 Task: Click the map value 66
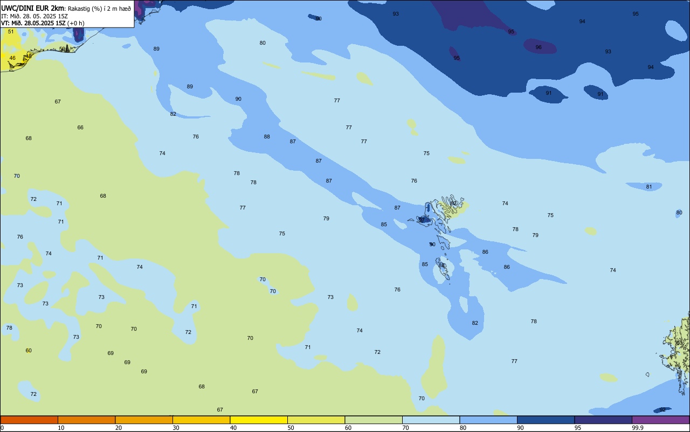click(x=80, y=128)
